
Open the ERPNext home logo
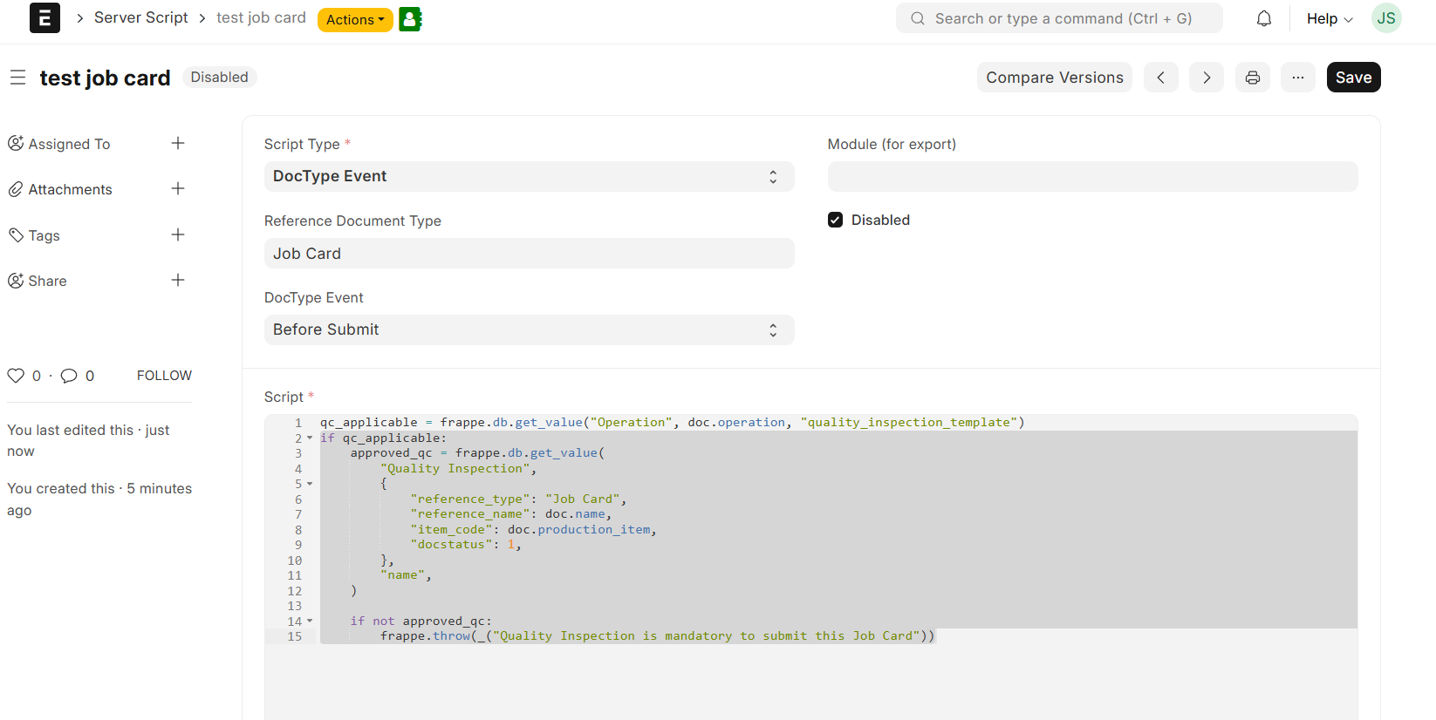pos(44,18)
